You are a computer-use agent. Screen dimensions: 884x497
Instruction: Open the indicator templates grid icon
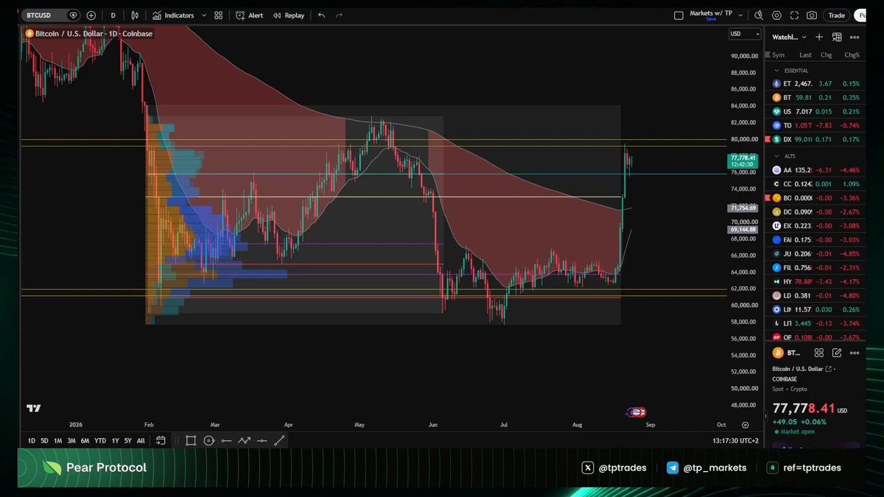[x=218, y=15]
